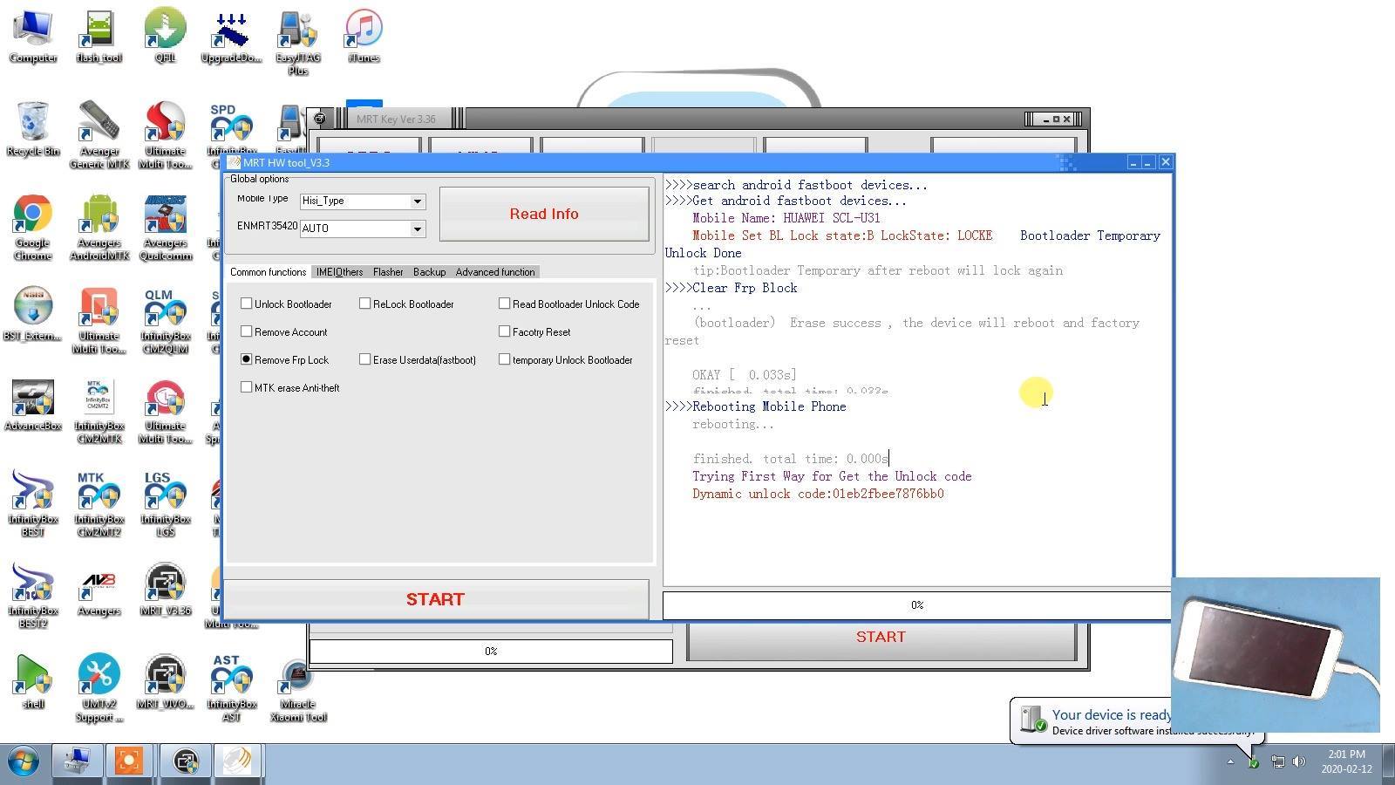This screenshot has width=1395, height=785.
Task: Open the volume control tray icon
Action: click(x=1299, y=761)
